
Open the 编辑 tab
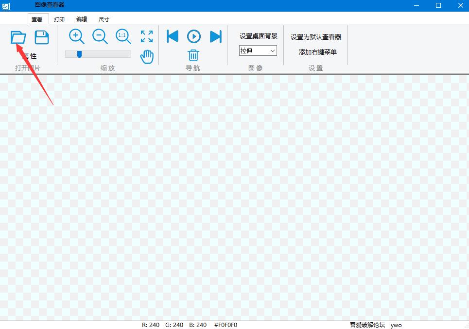pos(82,19)
